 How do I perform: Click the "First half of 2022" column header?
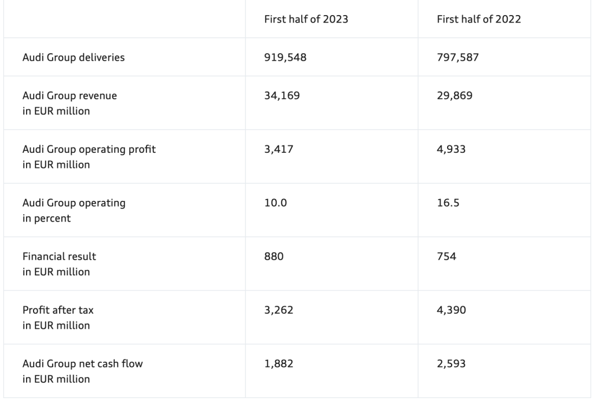tap(478, 19)
